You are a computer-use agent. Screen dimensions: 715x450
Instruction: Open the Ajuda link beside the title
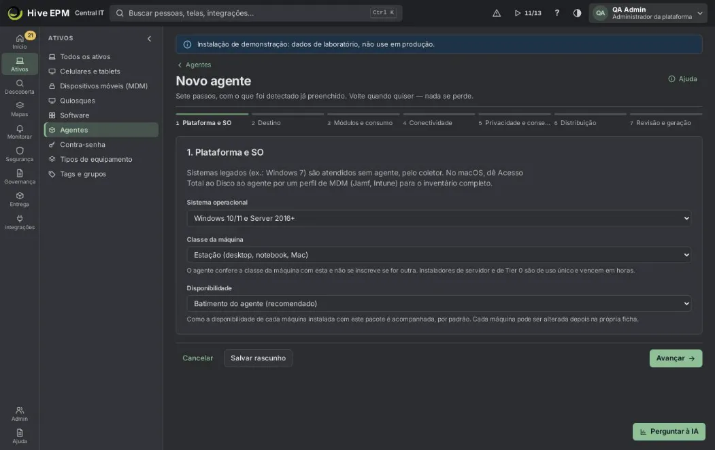pos(682,80)
